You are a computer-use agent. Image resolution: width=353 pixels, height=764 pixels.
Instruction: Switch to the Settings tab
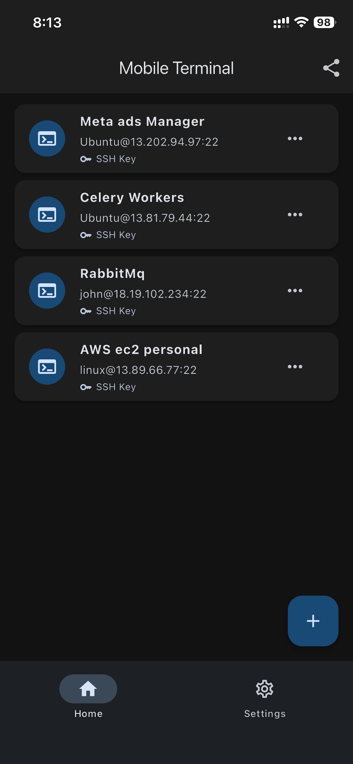[264, 700]
